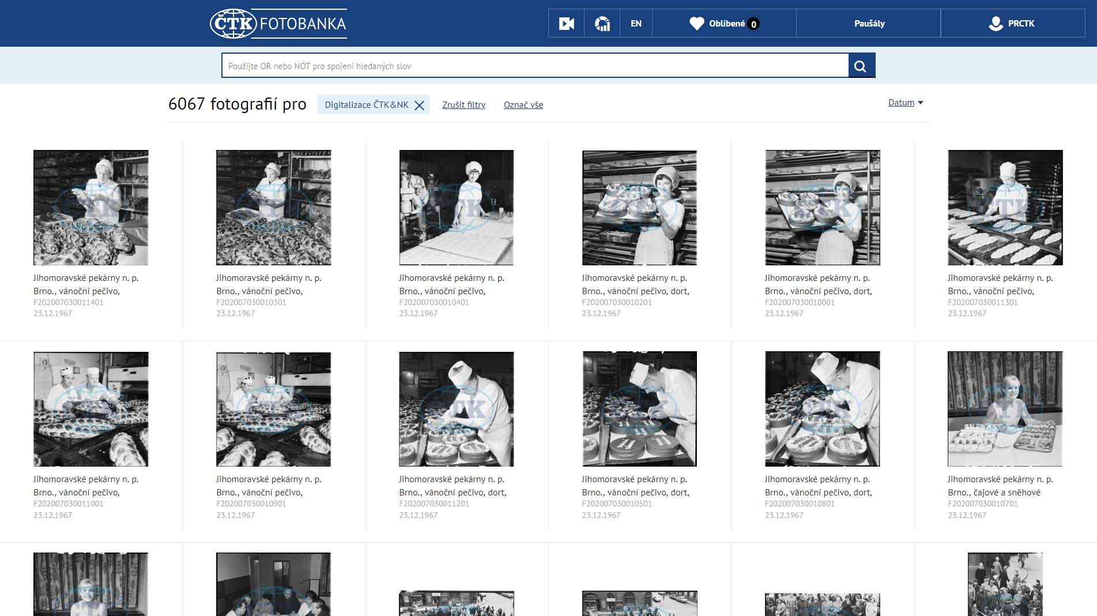Click the photo ID text F202007030010701
1097x616 pixels.
(x=983, y=504)
